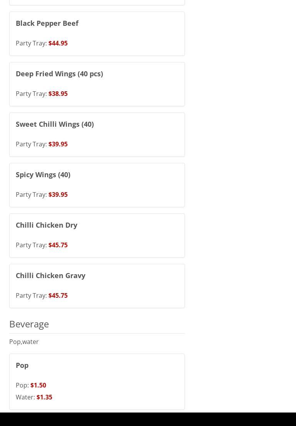Select the $44.95 Black Pepper Beef price

(58, 43)
